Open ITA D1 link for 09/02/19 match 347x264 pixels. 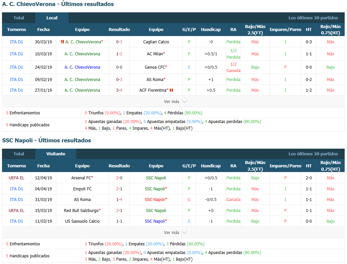tap(16, 80)
